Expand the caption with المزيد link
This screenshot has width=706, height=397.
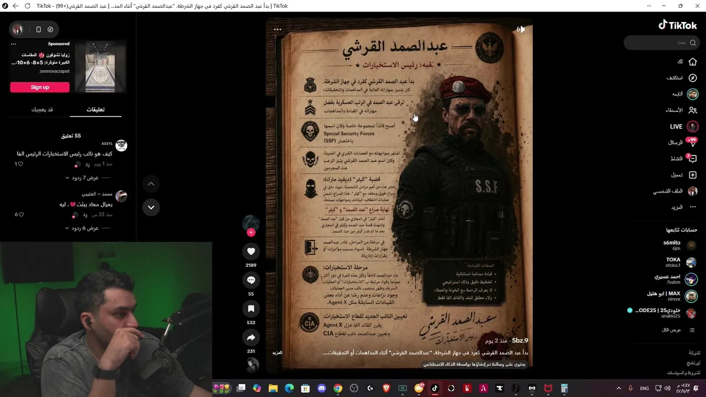point(277,352)
